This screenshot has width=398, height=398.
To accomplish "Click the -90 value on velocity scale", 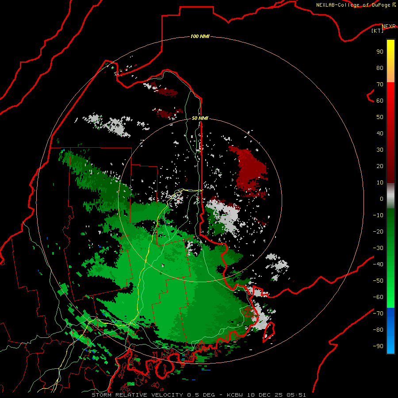I will tap(378, 346).
